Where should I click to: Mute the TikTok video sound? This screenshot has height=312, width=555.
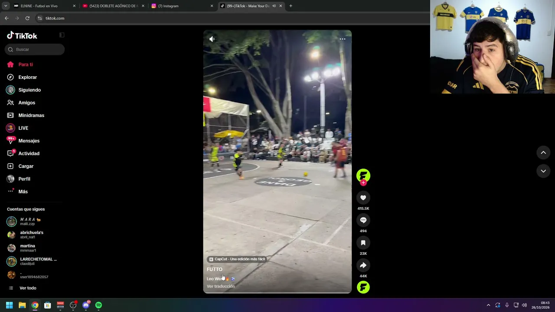(x=212, y=39)
